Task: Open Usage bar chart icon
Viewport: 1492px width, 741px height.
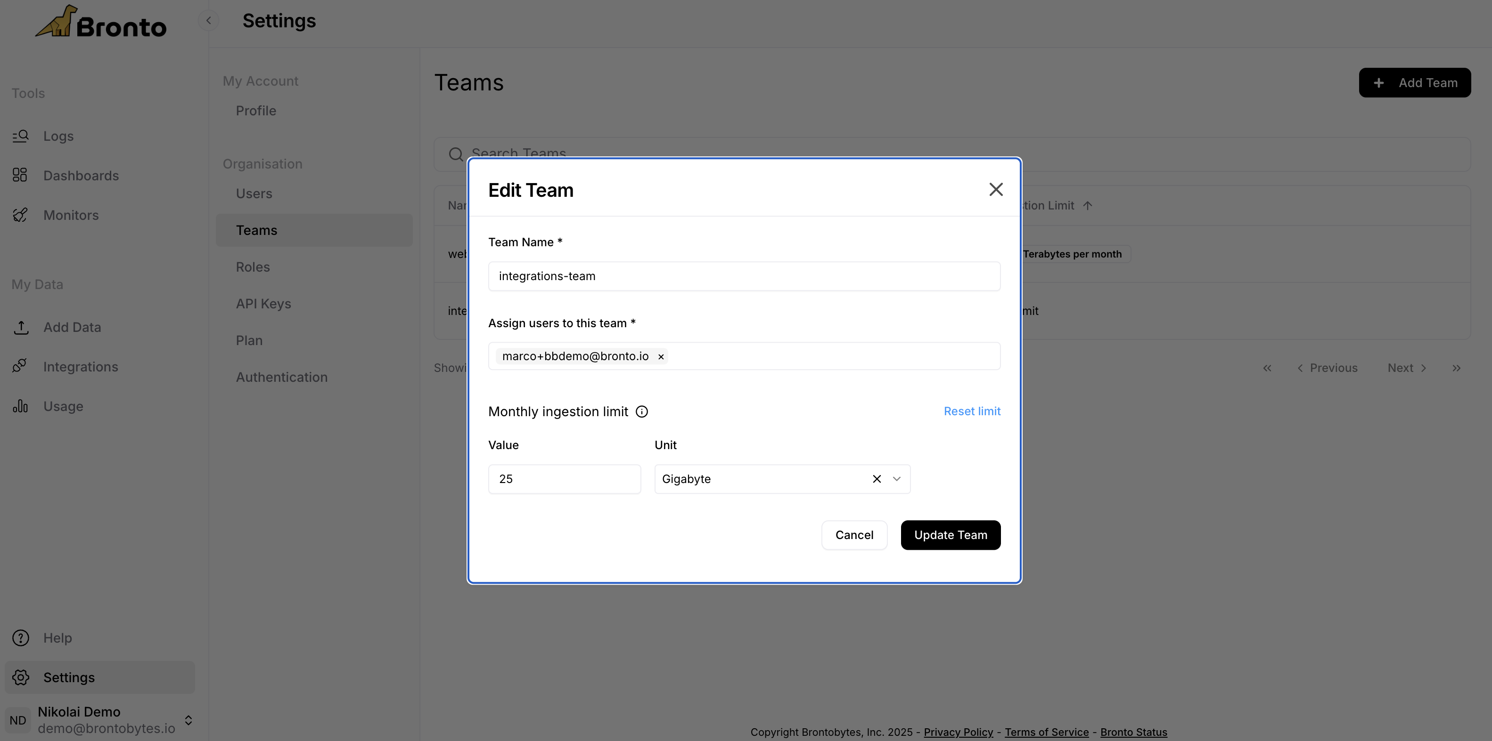Action: tap(20, 406)
